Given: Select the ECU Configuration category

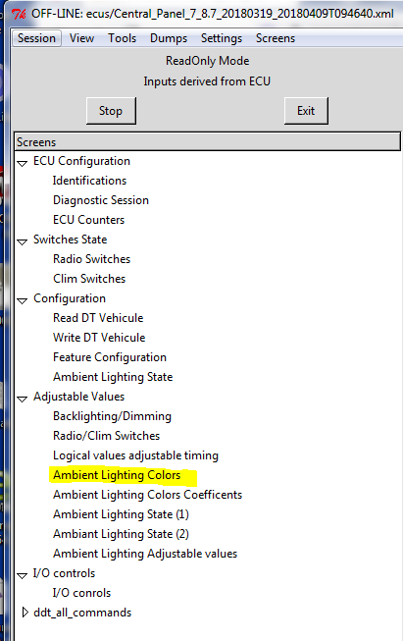Looking at the screenshot, I should point(81,161).
